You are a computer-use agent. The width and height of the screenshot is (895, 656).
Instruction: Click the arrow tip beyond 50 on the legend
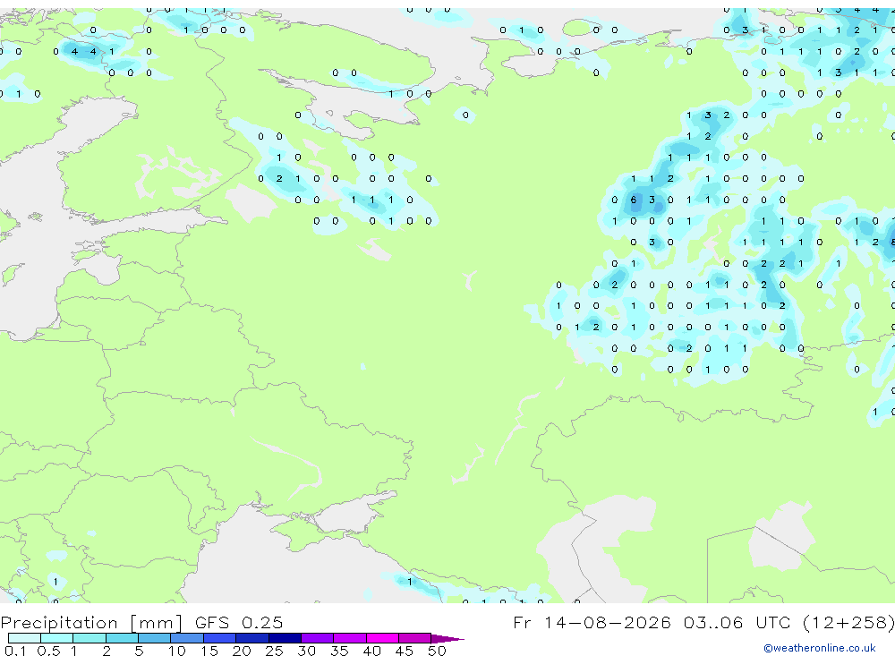(x=447, y=638)
